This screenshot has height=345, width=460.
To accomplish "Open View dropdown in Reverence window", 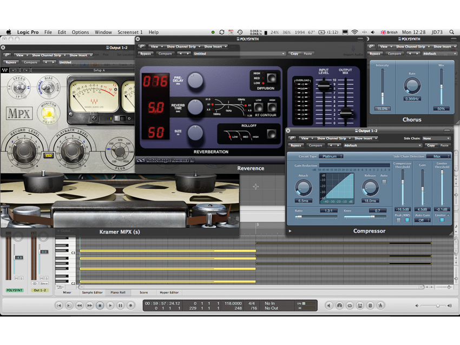I will pos(156,47).
